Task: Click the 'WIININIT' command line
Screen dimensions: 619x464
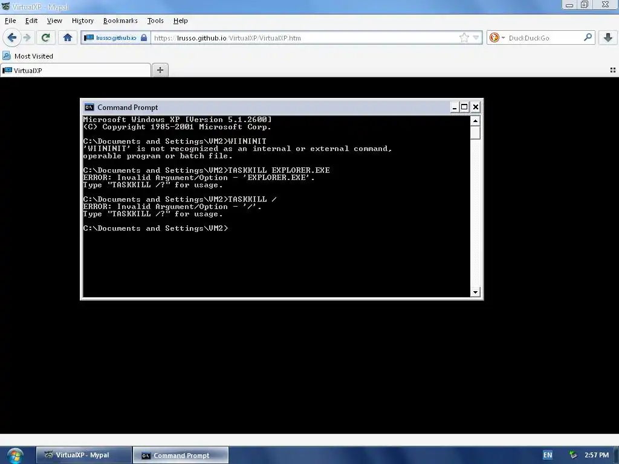Action: [x=175, y=141]
